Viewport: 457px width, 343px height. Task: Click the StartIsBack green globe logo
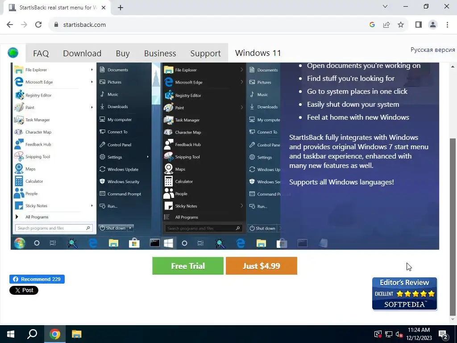(x=13, y=53)
